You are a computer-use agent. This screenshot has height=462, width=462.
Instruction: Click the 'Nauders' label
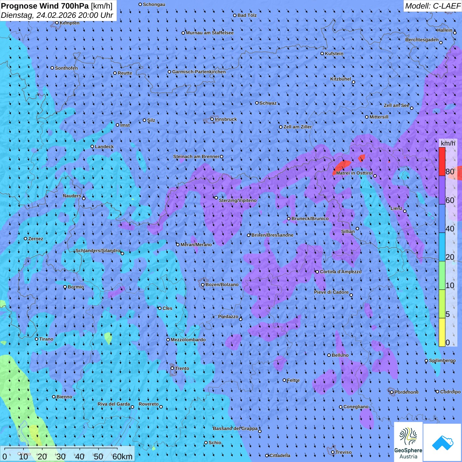(x=72, y=196)
